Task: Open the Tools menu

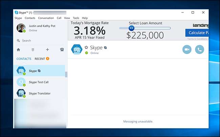Action: pos(76,18)
